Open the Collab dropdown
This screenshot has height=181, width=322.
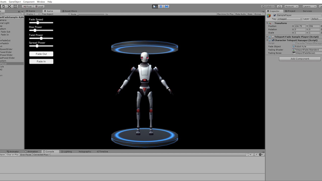tap(268, 7)
